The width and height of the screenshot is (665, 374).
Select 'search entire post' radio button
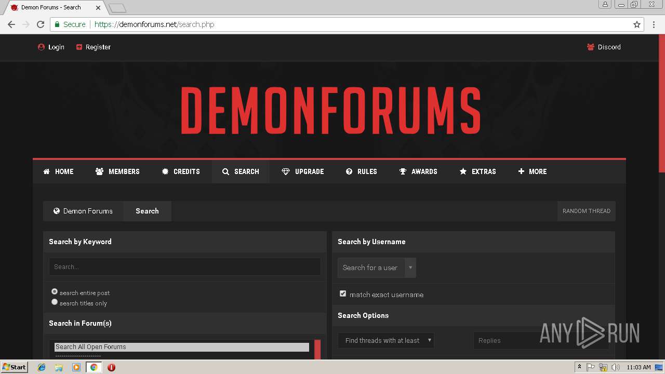tap(55, 291)
